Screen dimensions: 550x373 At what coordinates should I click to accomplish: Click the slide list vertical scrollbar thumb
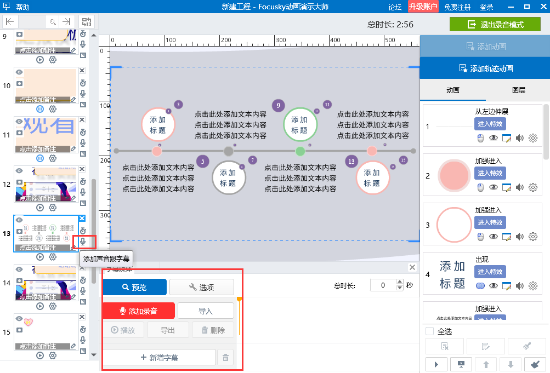(94, 231)
